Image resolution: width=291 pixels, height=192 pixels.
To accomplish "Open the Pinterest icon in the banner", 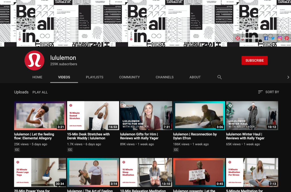I will 287,38.
